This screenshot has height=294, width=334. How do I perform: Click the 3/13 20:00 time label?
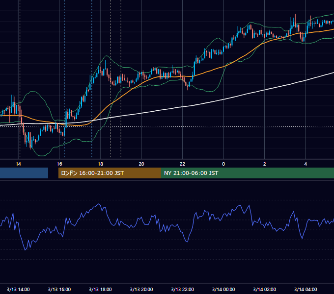(141, 289)
